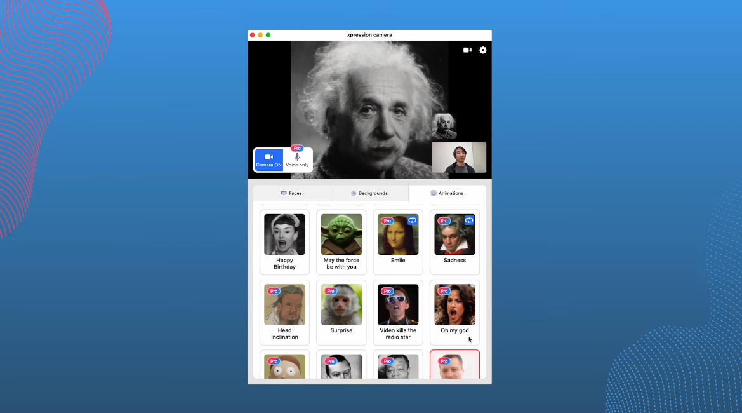Open the user self-view camera preview

458,157
